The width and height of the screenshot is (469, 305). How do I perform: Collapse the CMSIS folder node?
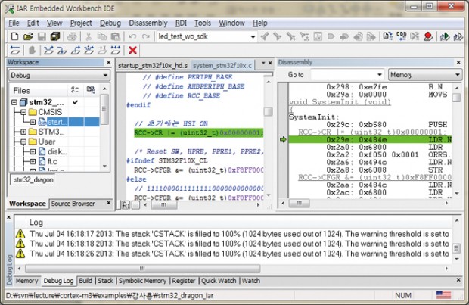point(23,112)
